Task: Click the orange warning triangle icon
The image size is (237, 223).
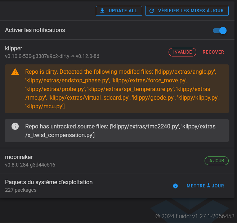Action: (15, 72)
